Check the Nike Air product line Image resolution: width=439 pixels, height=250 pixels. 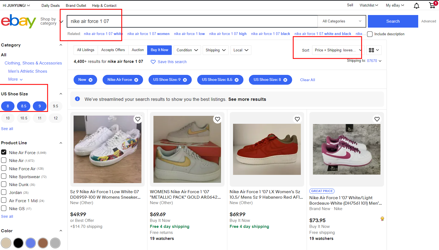tap(4, 160)
